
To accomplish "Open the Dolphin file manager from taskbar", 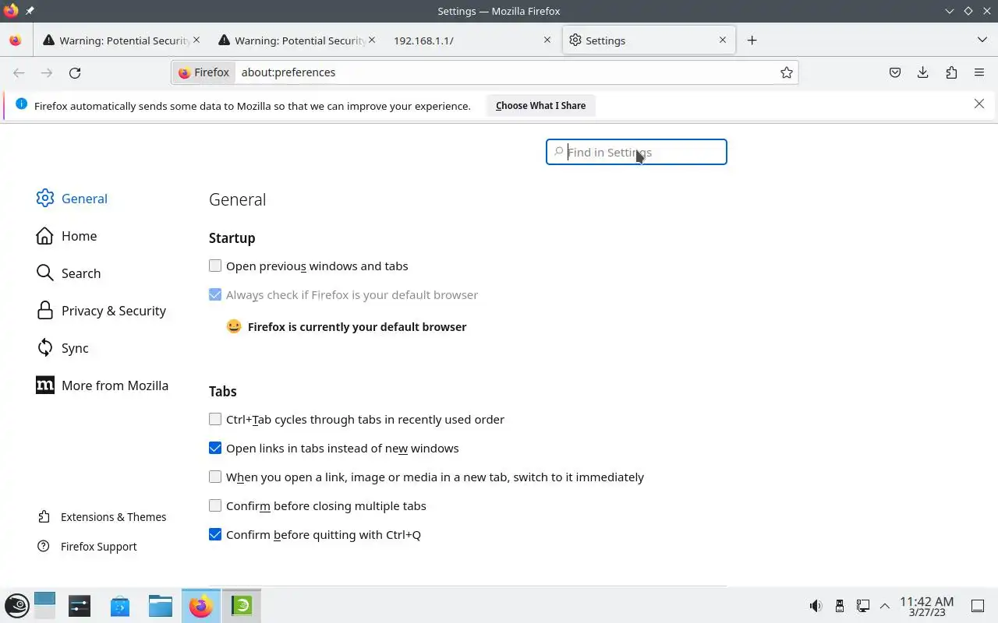I will pyautogui.click(x=161, y=606).
